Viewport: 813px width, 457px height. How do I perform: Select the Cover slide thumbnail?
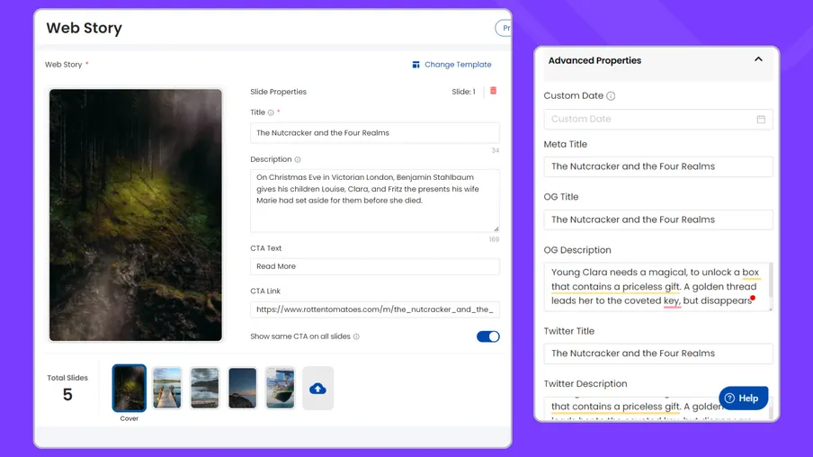[130, 388]
